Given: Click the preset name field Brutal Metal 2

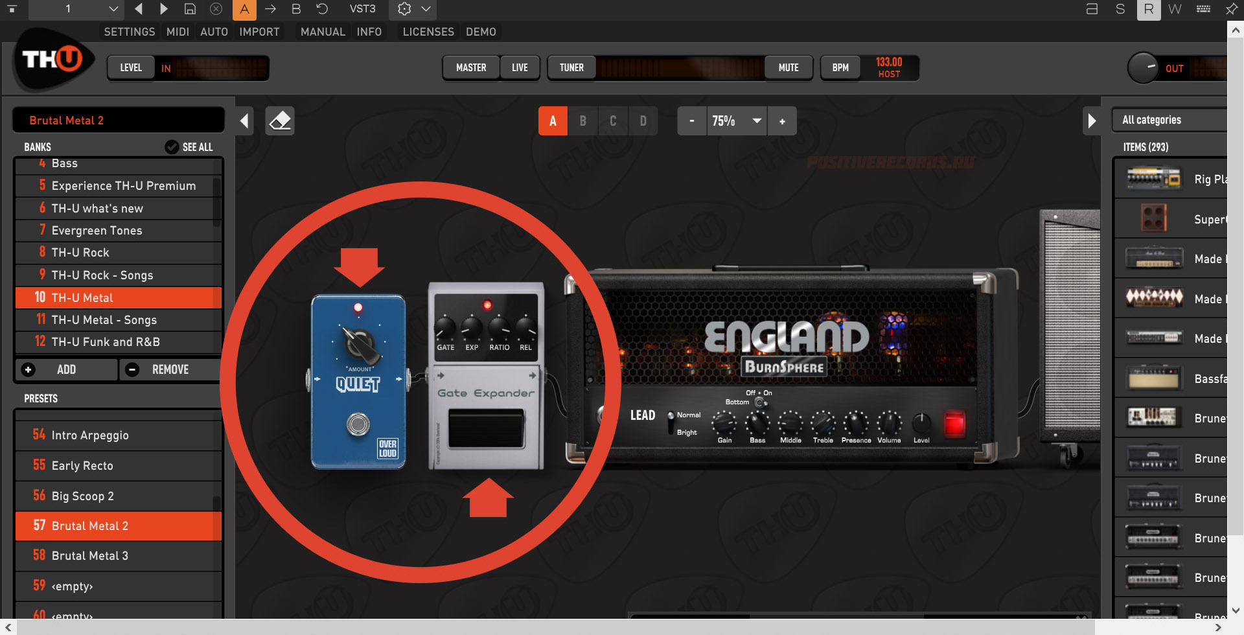Looking at the screenshot, I should 119,121.
